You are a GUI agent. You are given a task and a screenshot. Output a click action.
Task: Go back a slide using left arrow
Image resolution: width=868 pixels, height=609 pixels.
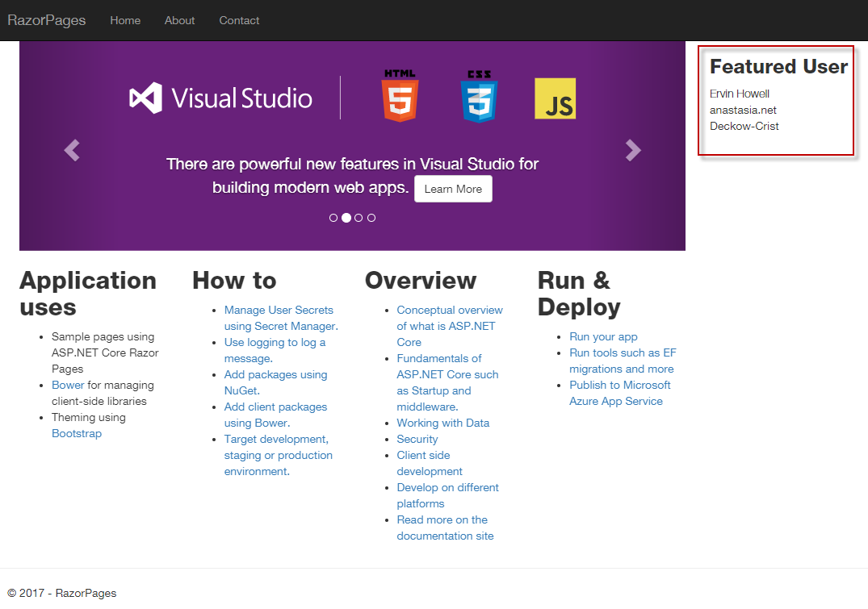(71, 150)
